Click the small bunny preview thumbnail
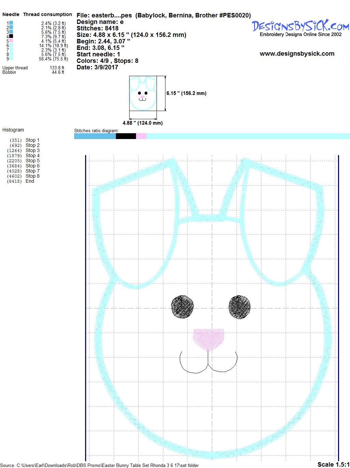Viewport: 350px width, 468px height. tap(143, 93)
